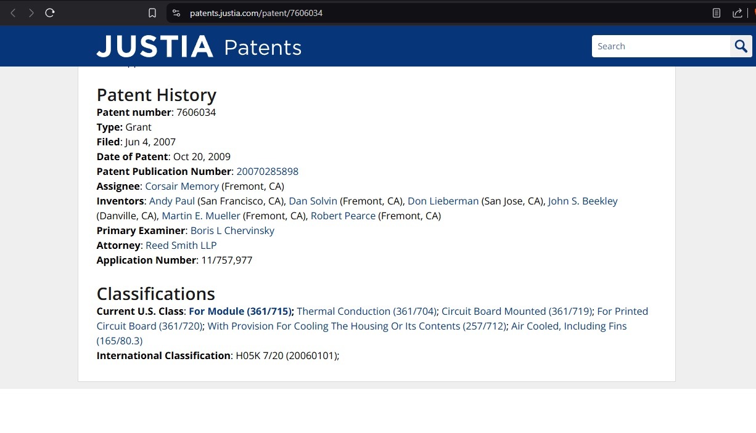Open the For Module (361/715) class link
The image size is (756, 433).
click(x=240, y=311)
